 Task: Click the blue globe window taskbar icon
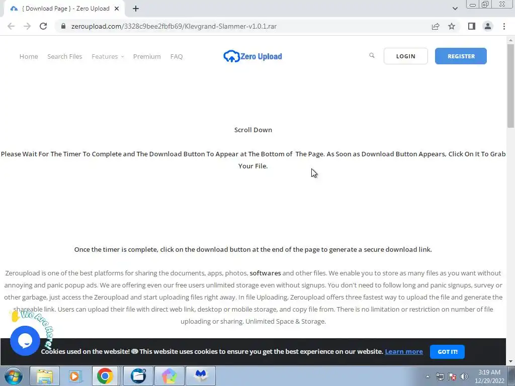click(x=138, y=376)
